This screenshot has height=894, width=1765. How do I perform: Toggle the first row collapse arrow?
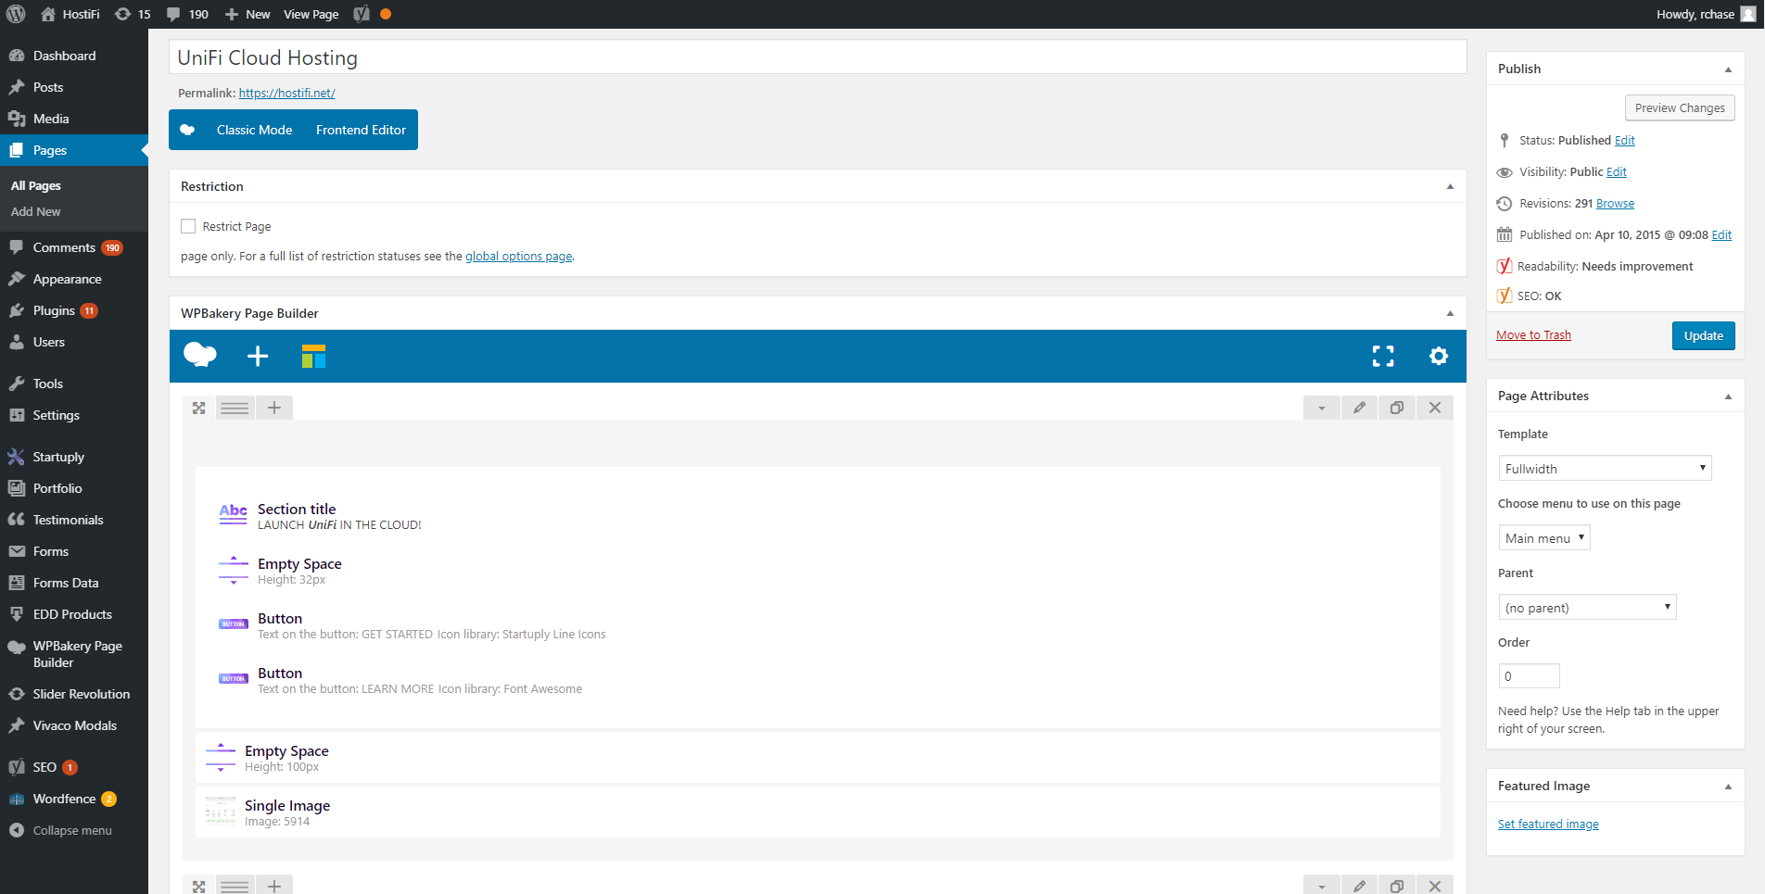[1321, 408]
